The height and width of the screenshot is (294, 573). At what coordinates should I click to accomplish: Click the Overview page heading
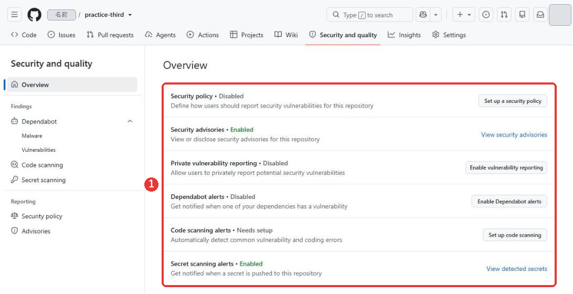pos(185,65)
